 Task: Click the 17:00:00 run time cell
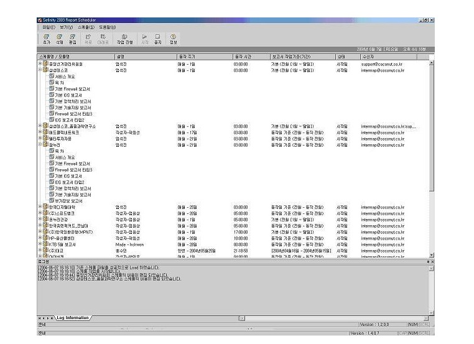pos(241,232)
